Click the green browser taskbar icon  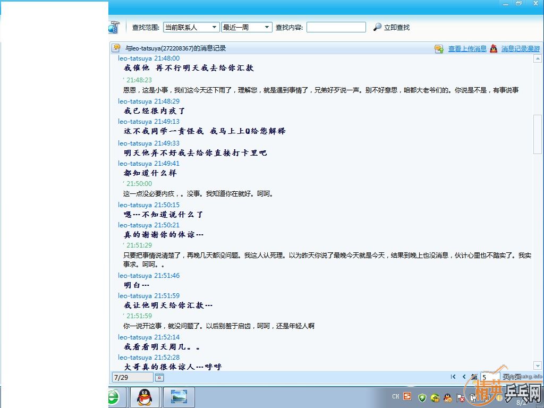click(115, 397)
